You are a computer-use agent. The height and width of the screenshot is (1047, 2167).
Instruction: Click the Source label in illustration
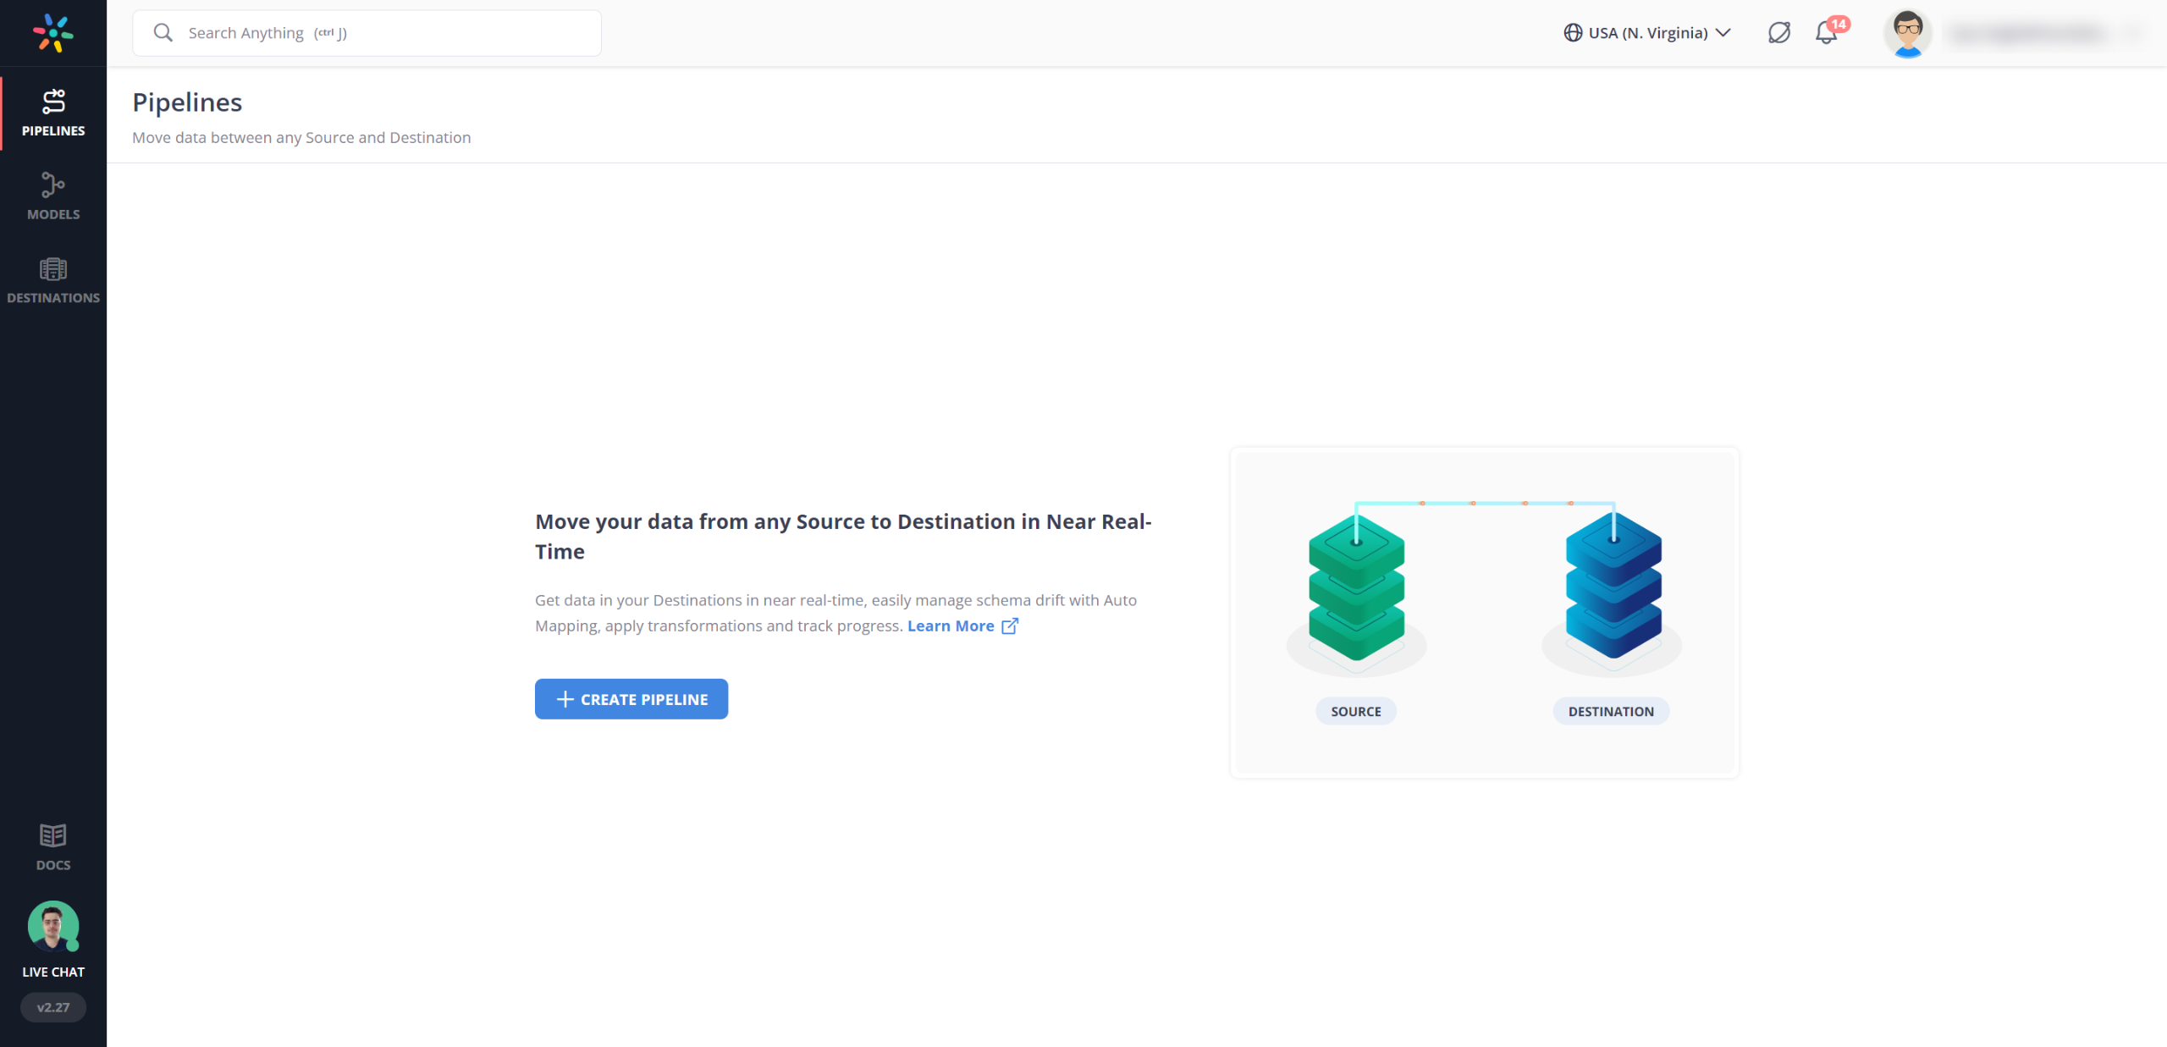click(x=1355, y=711)
